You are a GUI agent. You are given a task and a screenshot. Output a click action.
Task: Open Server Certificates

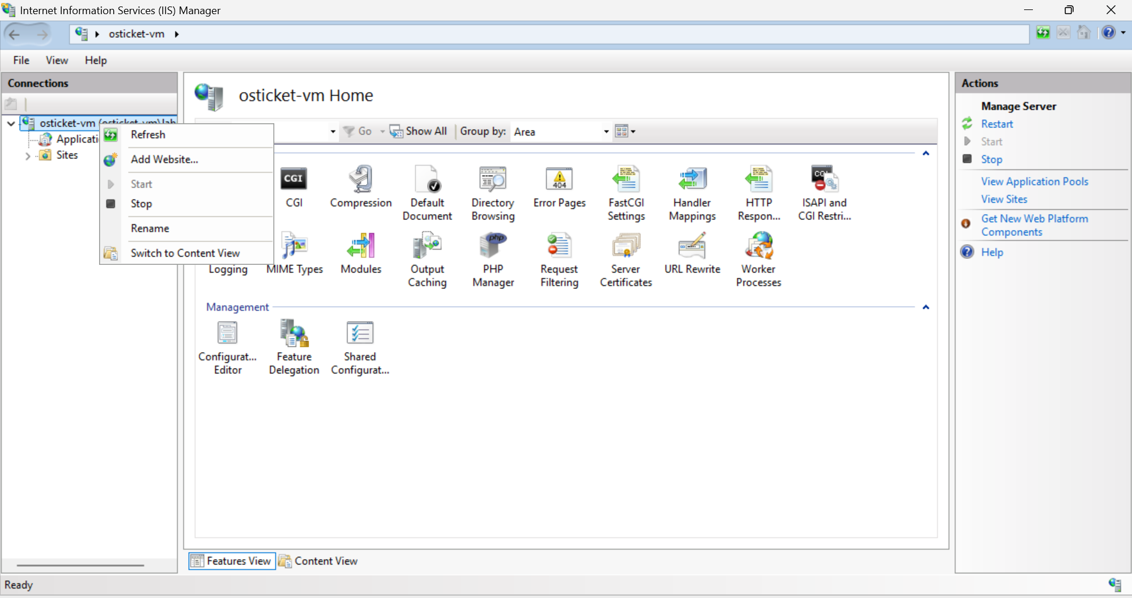(x=626, y=260)
